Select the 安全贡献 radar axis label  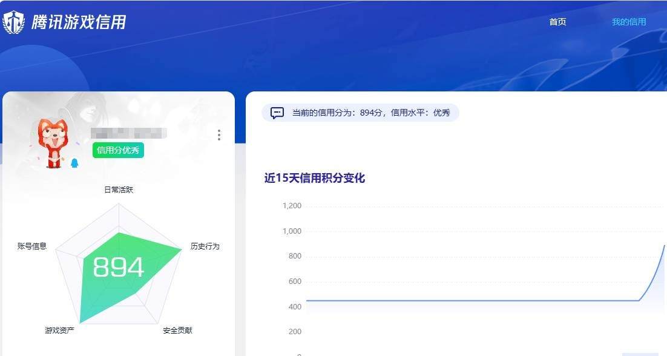[x=177, y=330]
